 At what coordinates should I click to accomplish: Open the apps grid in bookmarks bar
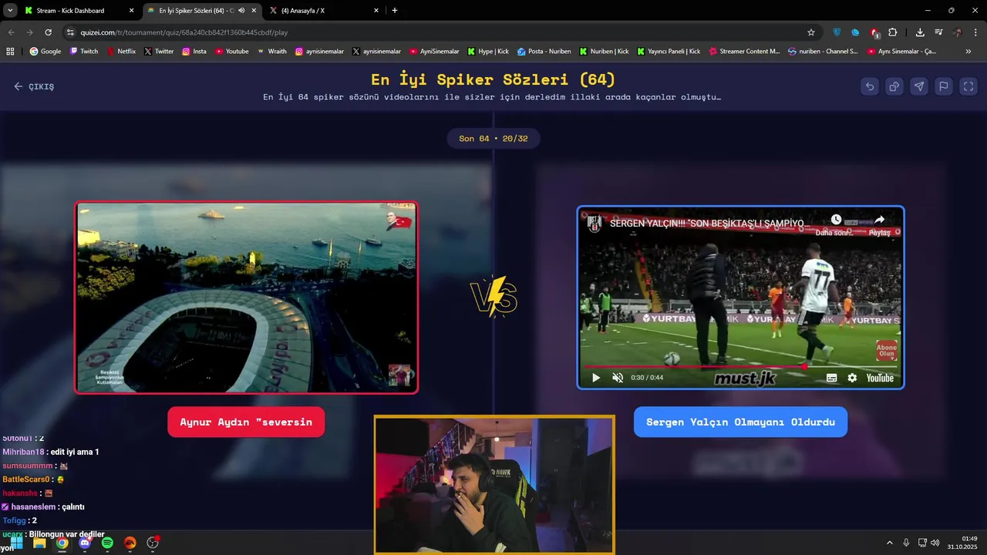point(10,52)
